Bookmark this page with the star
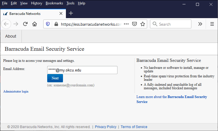Viewport: 218px width, 131px height. pyautogui.click(x=143, y=24)
